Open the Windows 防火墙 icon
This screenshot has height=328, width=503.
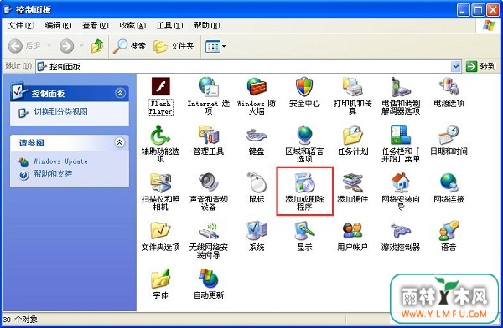[257, 86]
